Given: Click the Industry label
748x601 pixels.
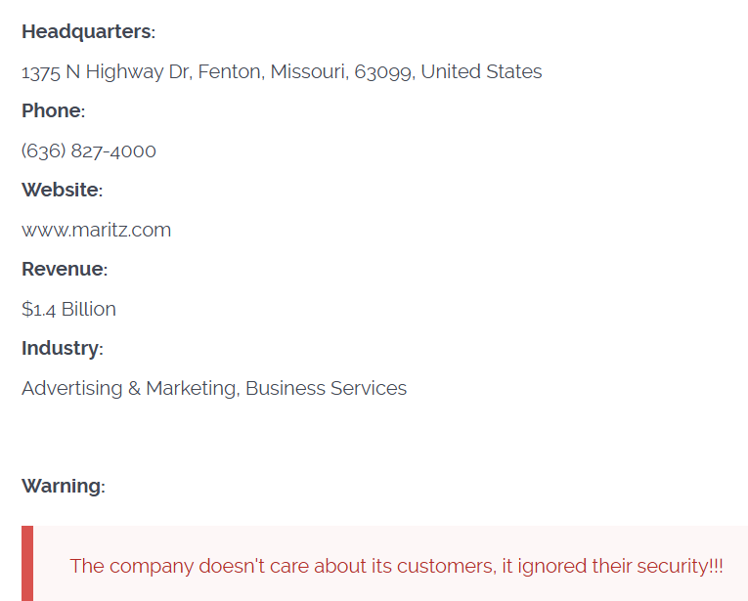Looking at the screenshot, I should [x=62, y=348].
